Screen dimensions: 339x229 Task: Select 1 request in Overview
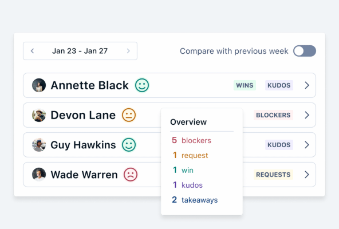click(190, 155)
